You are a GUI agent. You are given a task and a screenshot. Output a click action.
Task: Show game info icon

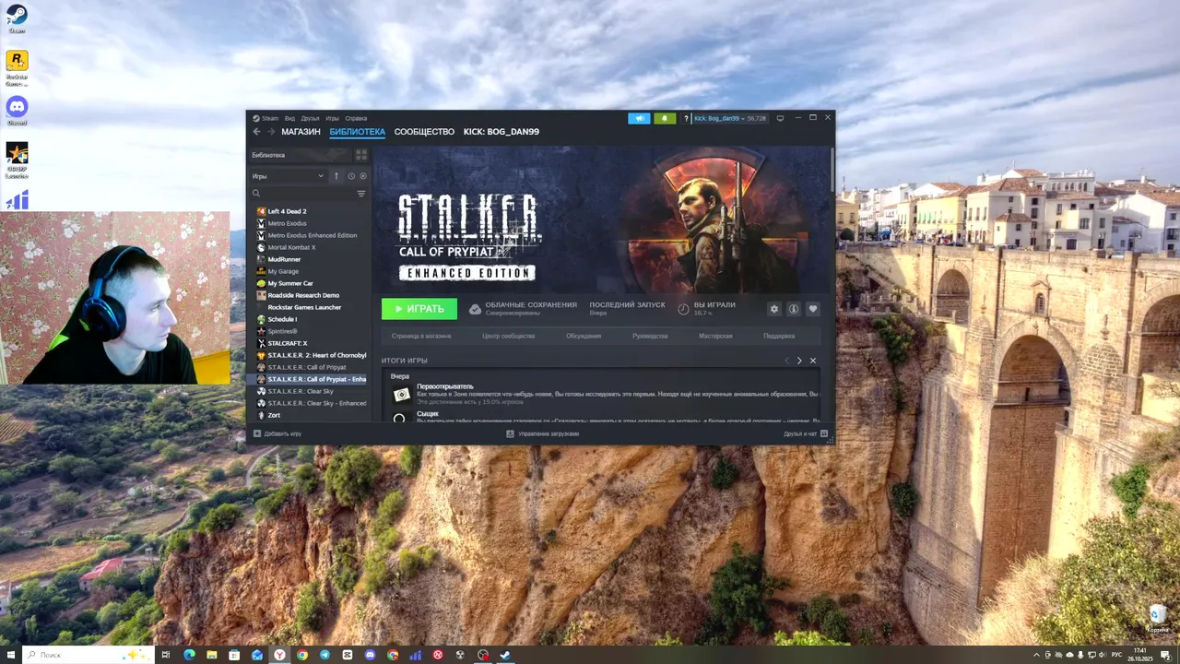[794, 309]
